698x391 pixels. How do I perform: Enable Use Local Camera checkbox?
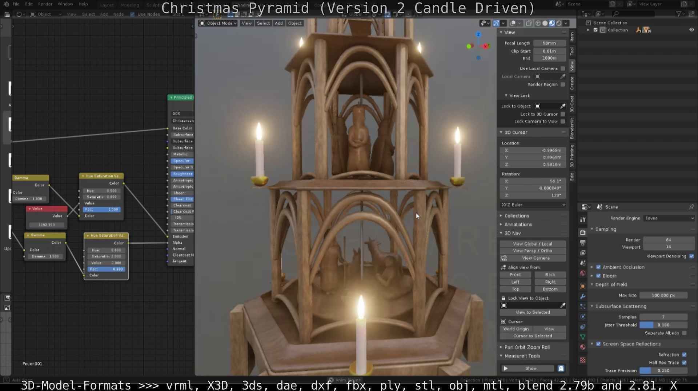(563, 69)
